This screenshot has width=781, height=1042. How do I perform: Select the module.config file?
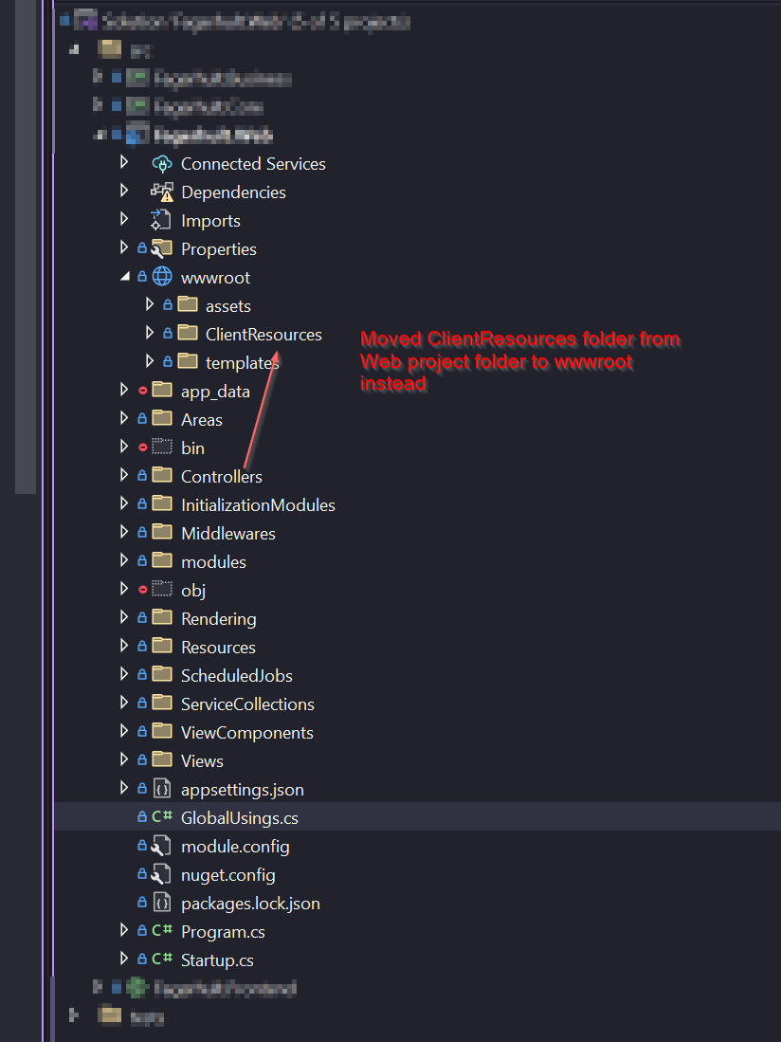point(235,847)
